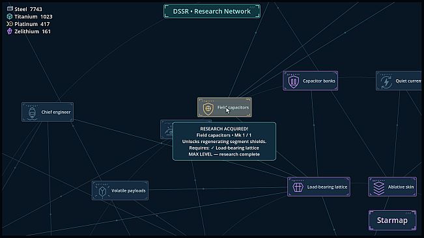Screen dimensions: 424x238
Task: Select the Load-bearing lattice research node
Action: [x=318, y=187]
